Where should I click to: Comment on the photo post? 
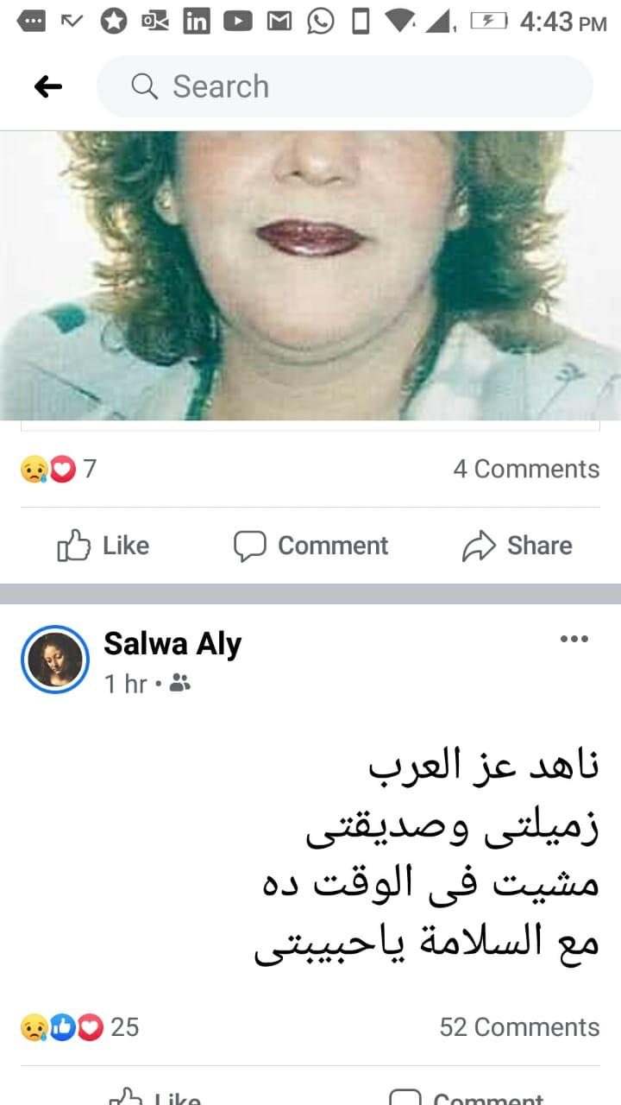point(311,546)
